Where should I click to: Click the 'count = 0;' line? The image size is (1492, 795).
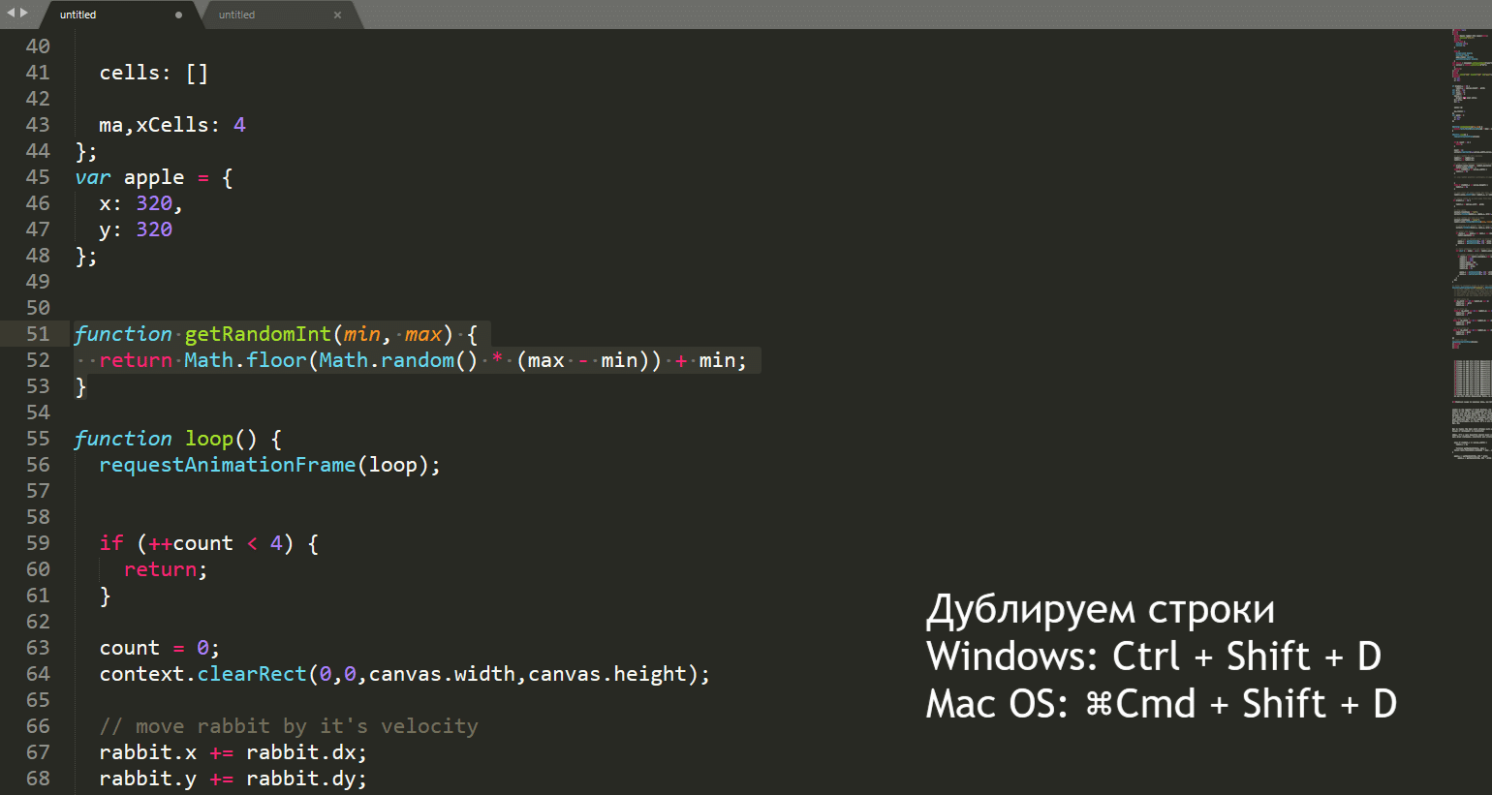[160, 648]
